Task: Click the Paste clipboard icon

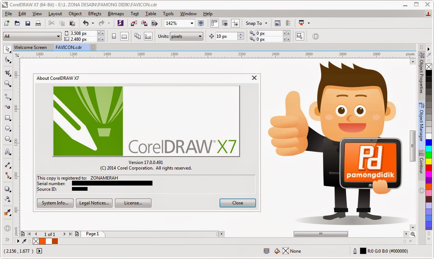Action: coord(72,23)
